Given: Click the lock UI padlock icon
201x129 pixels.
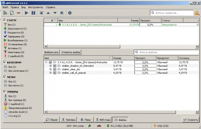Looking at the screenshot, I should tap(197, 13).
